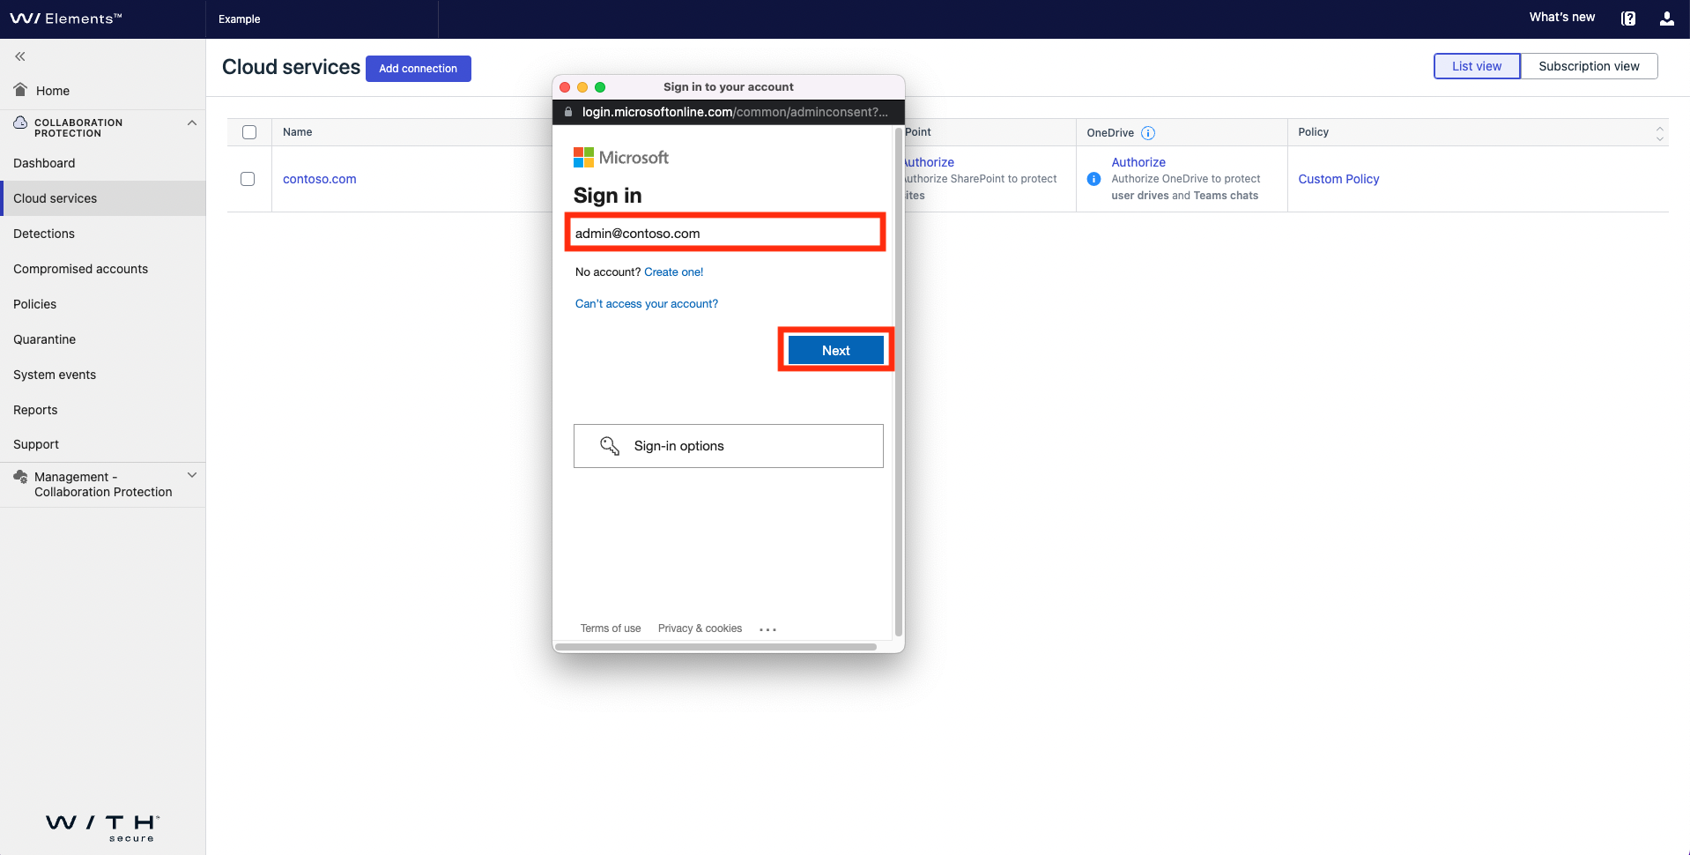Viewport: 1690px width, 855px height.
Task: Click the Add connection button
Action: (x=418, y=68)
